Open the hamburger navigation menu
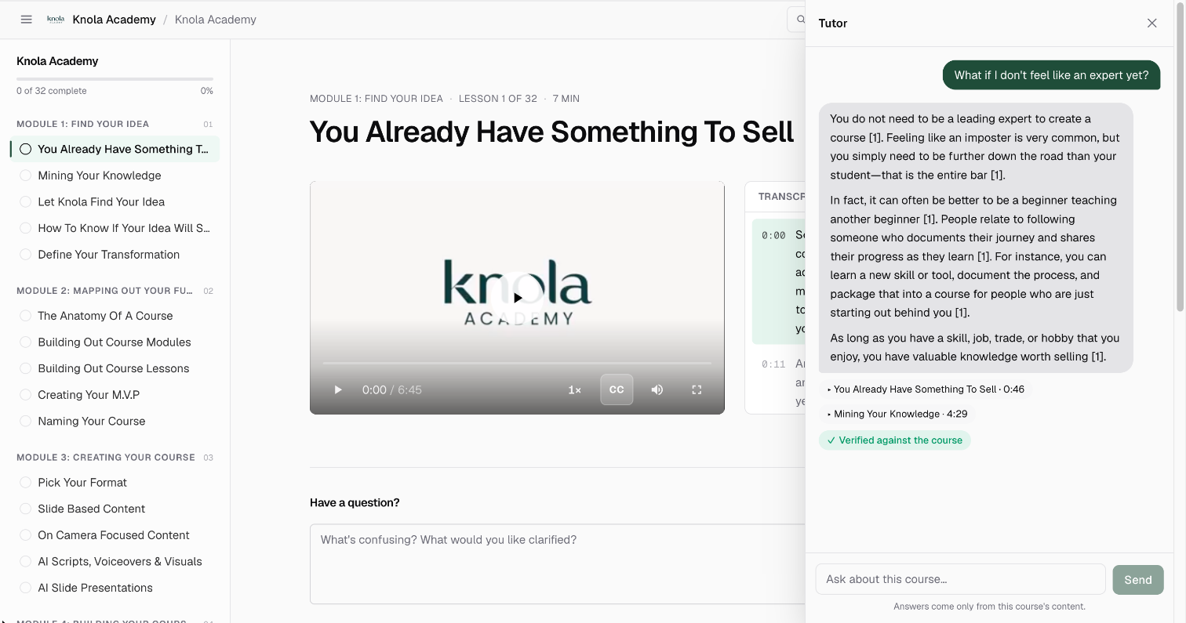 [26, 20]
